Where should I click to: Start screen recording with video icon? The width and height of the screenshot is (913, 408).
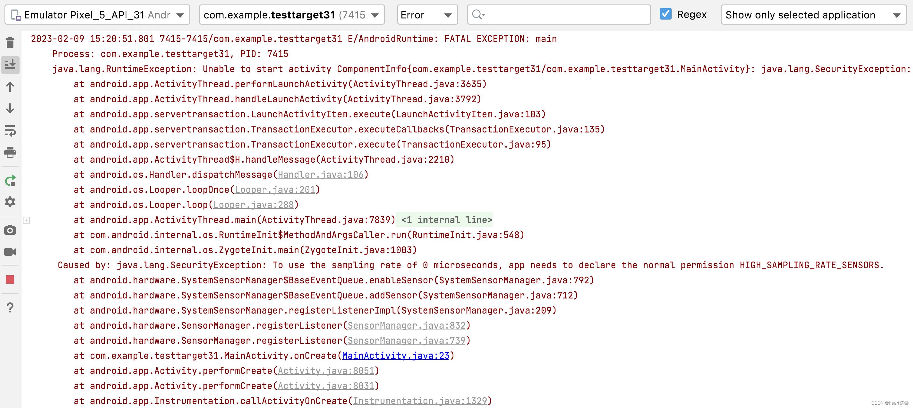pyautogui.click(x=10, y=252)
